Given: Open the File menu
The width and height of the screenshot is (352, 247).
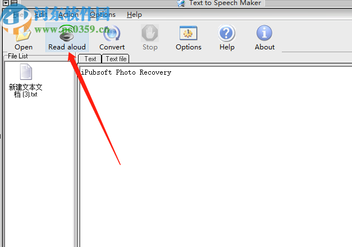Looking at the screenshot, I should pos(18,15).
